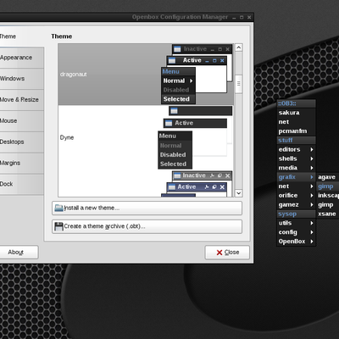Close the dialog with the Close button
Screen dimensions: 339x339
[227, 253]
